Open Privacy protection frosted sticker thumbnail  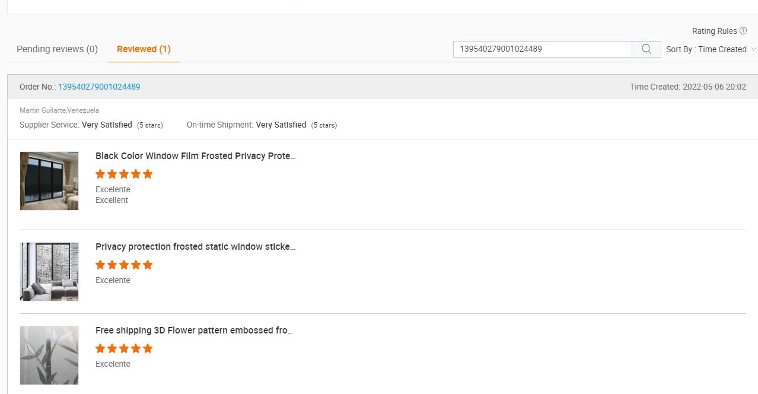(49, 271)
